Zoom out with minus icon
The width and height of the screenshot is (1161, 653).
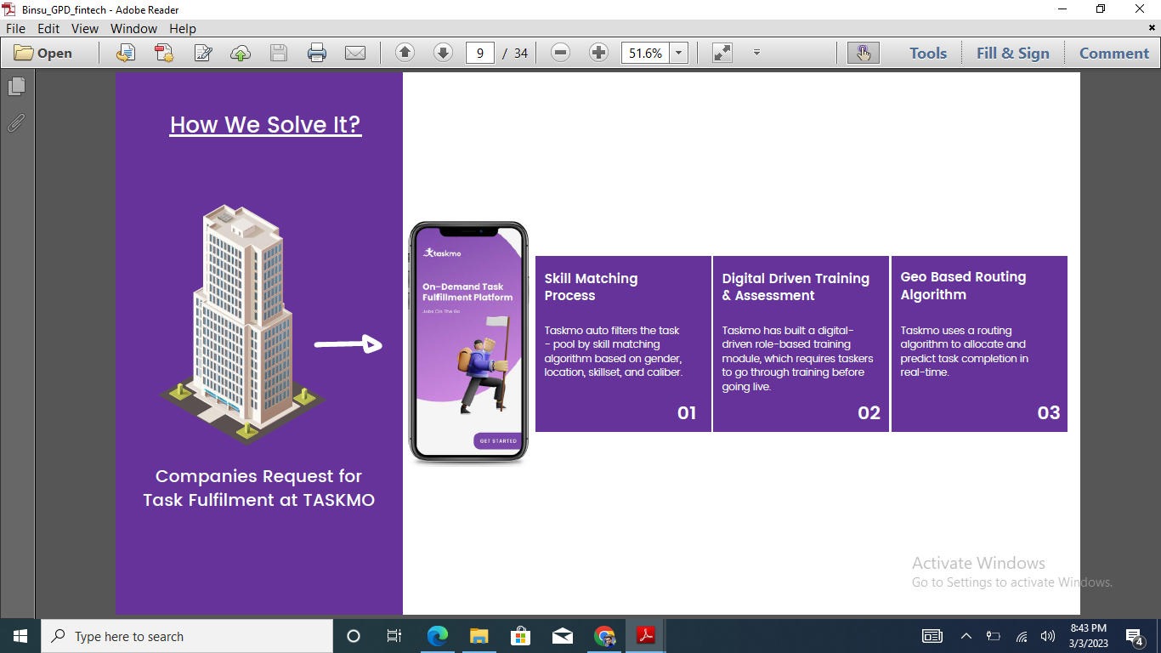click(x=560, y=53)
